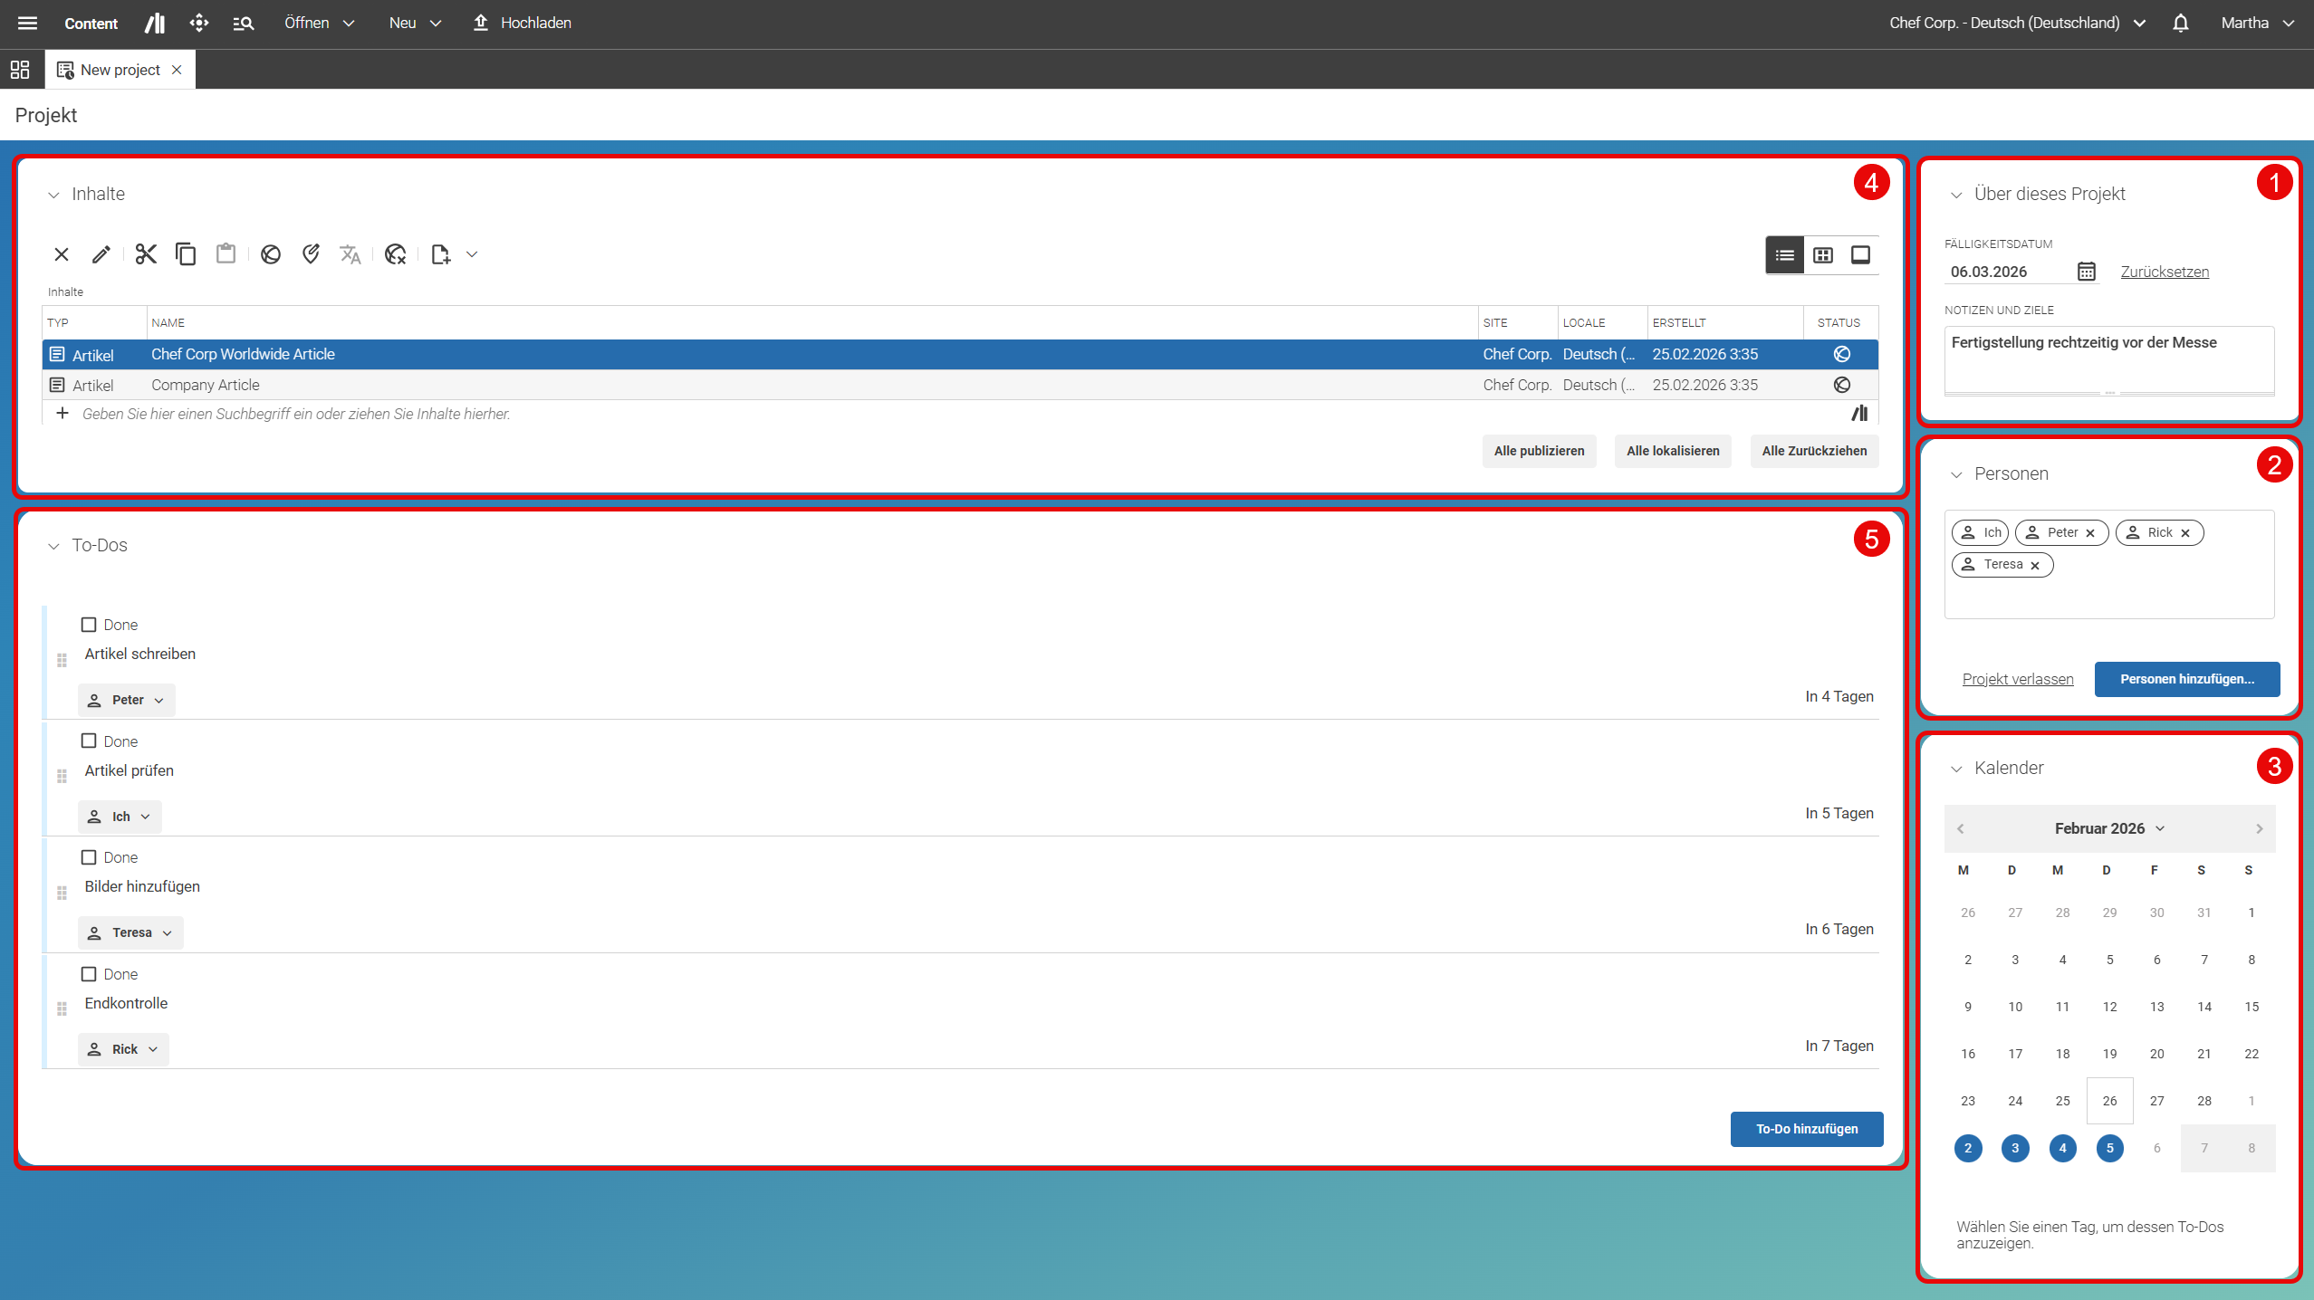Paste content with the clipboard icon
This screenshot has height=1300, width=2314.
coord(226,254)
